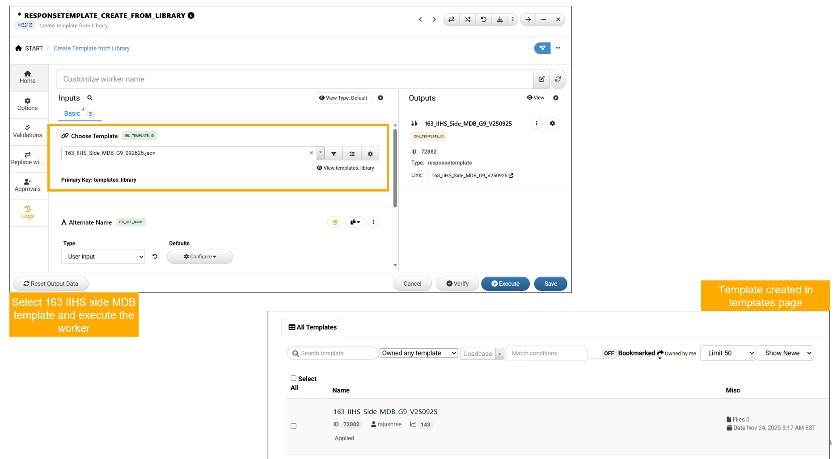Expand the Owned any template dropdown
Image resolution: width=837 pixels, height=459 pixels.
tap(418, 353)
